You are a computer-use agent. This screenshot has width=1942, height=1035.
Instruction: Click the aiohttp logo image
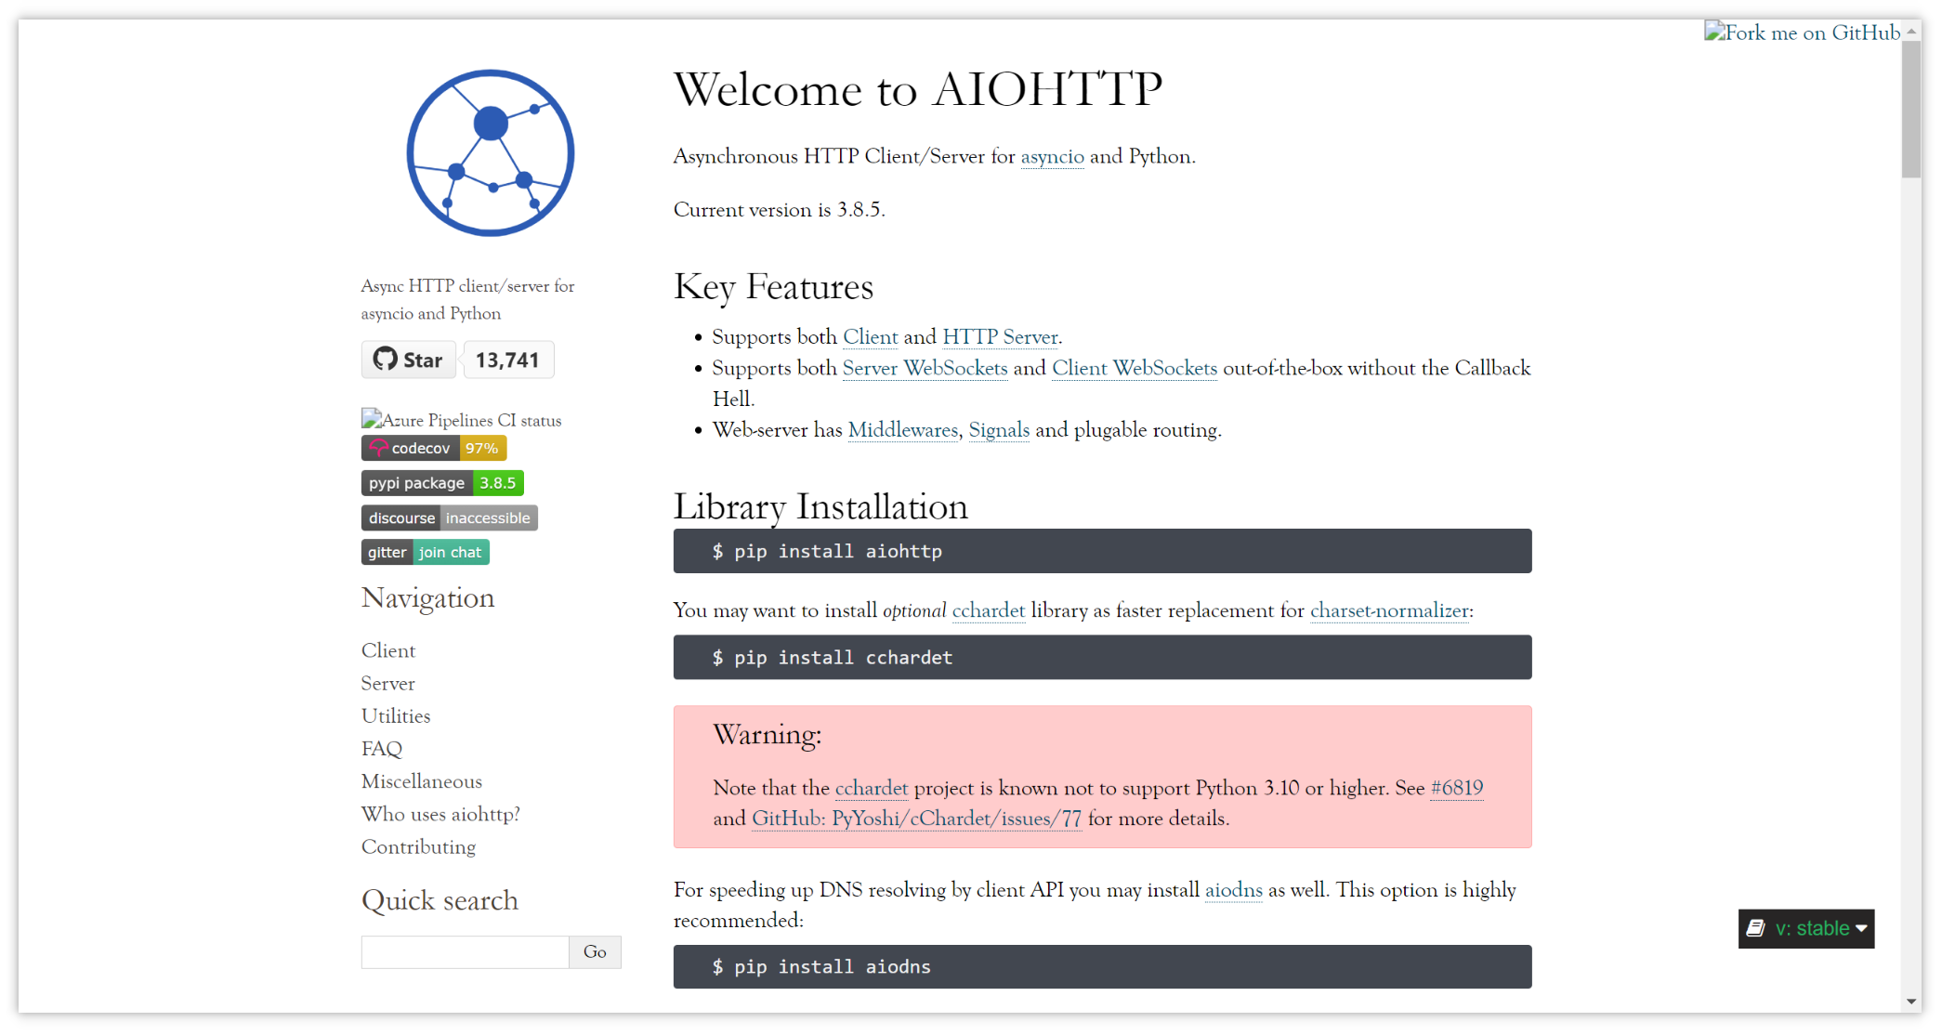click(x=490, y=153)
